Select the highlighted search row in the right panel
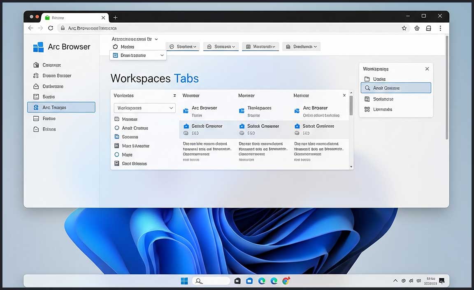The image size is (474, 290). click(x=396, y=88)
